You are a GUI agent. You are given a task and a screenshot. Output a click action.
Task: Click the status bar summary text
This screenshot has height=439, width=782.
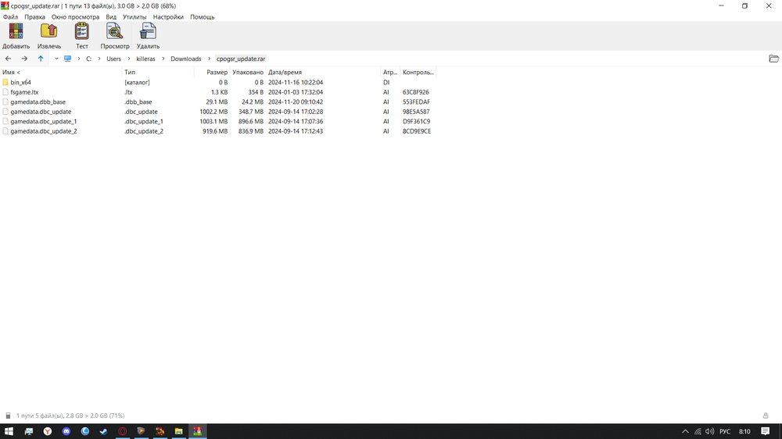[70, 416]
